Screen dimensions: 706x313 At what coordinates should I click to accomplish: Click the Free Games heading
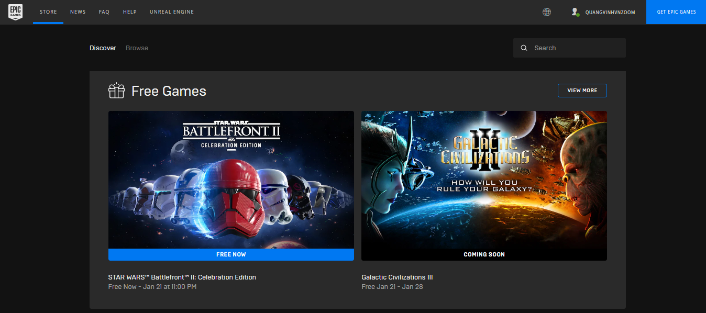pyautogui.click(x=169, y=91)
